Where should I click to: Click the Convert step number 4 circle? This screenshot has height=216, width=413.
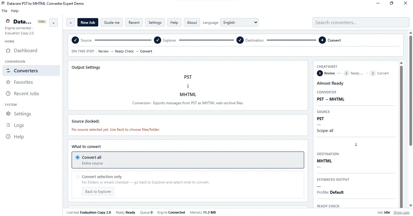[x=322, y=40]
